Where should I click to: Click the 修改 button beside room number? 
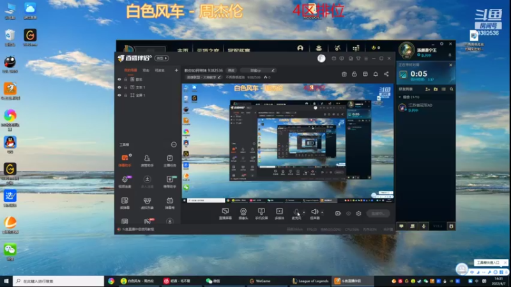pyautogui.click(x=231, y=70)
